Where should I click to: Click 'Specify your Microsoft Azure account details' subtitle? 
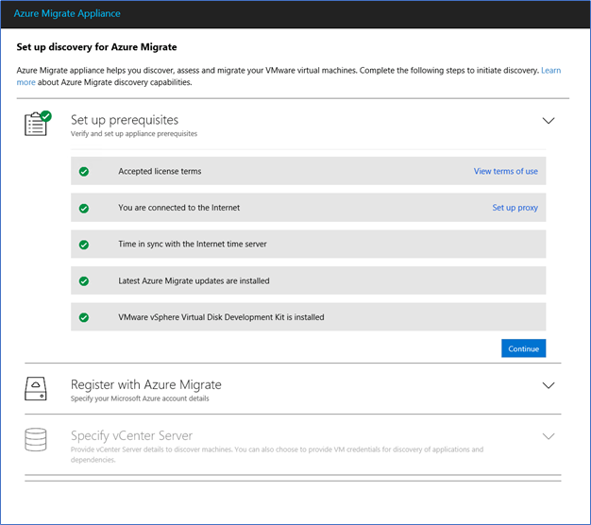coord(140,398)
